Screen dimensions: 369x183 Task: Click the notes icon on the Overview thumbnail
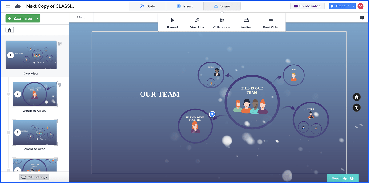(60, 44)
